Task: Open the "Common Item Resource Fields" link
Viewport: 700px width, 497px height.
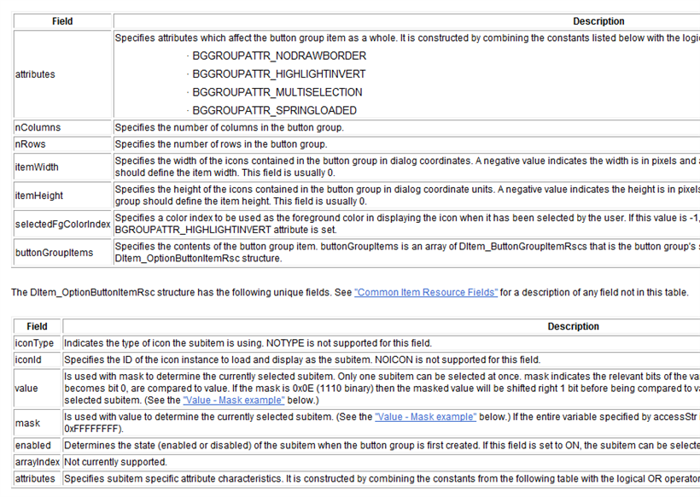Action: click(426, 293)
